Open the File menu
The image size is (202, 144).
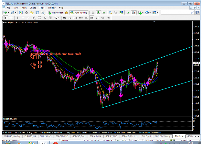(8, 8)
